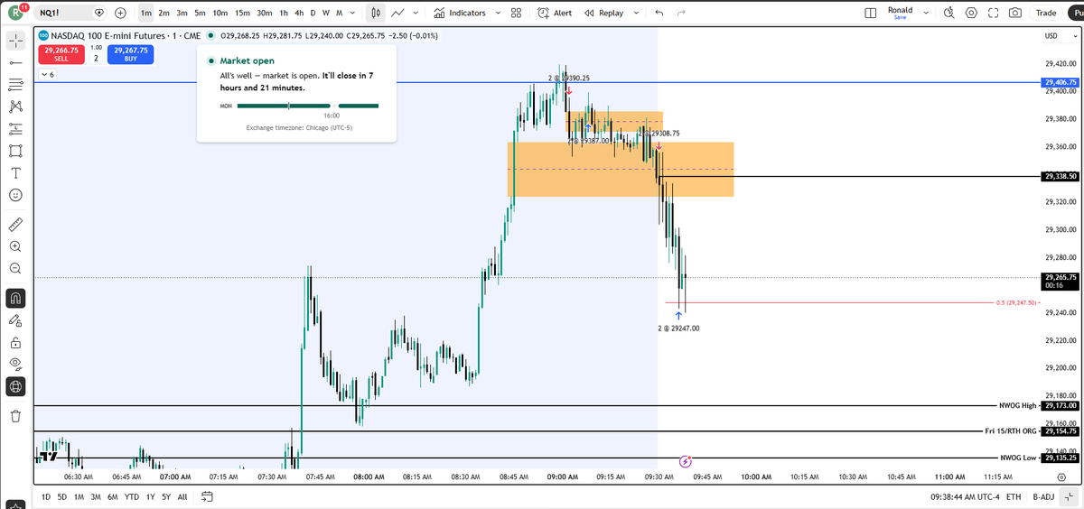Screen dimensions: 1084x509
Task: Select the All date range
Action: [182, 496]
